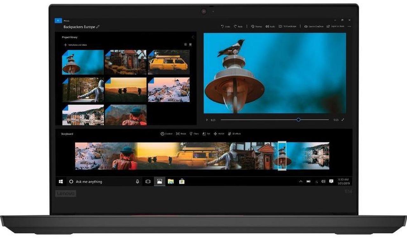Open the taskbar clock showing 6:30 AM
The height and width of the screenshot is (239, 407).
tap(343, 181)
